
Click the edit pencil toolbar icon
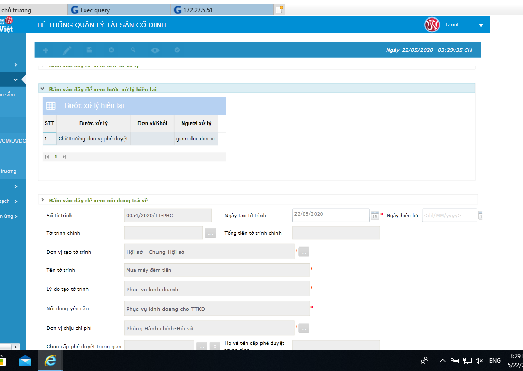point(67,50)
